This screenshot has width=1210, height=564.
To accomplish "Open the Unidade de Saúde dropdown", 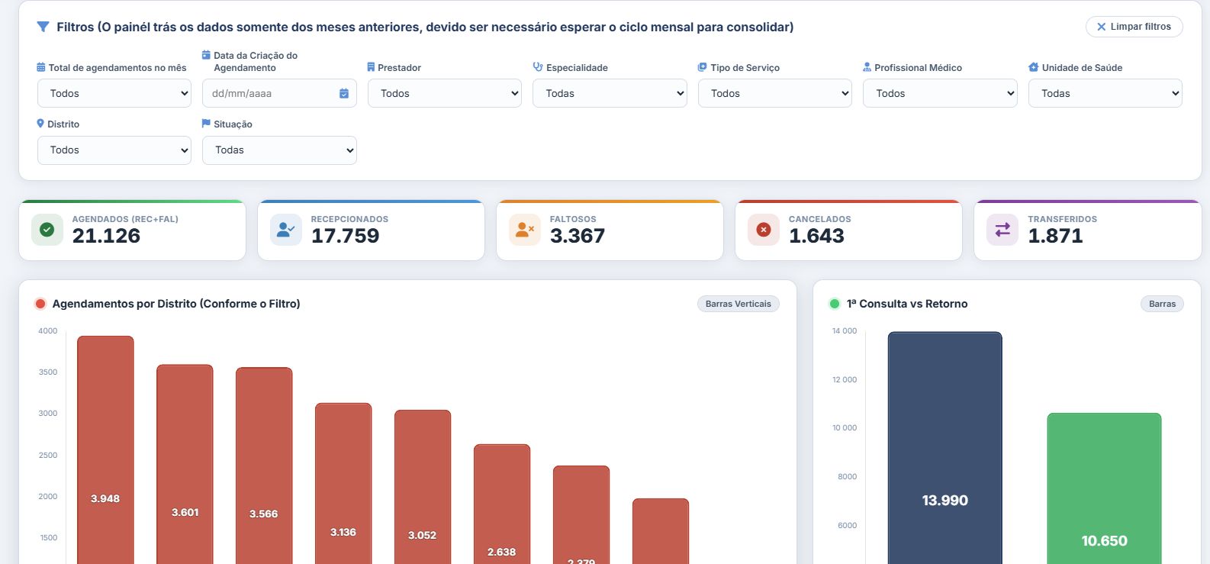I will [x=1105, y=93].
